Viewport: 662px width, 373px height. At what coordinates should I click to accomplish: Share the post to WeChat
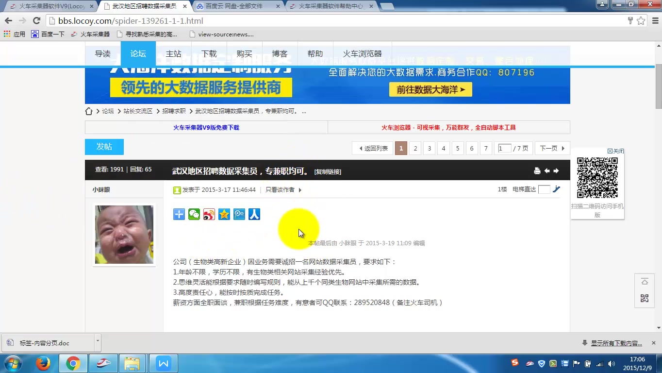[194, 214]
